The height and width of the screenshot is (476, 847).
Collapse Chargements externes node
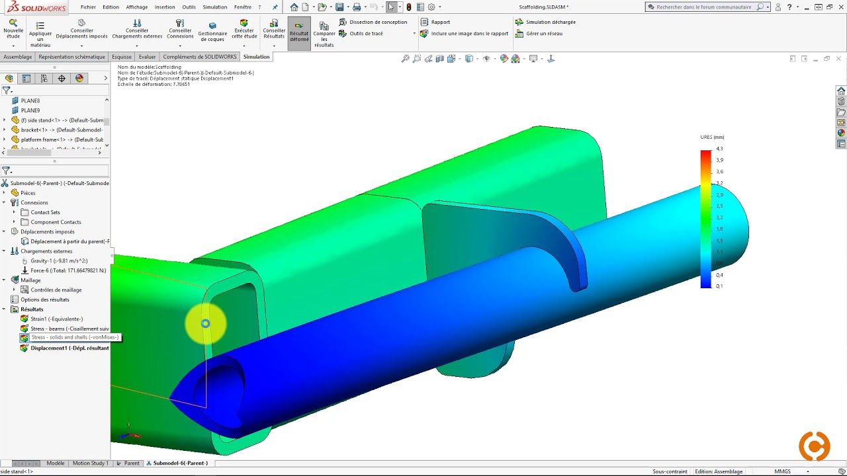[x=4, y=251]
